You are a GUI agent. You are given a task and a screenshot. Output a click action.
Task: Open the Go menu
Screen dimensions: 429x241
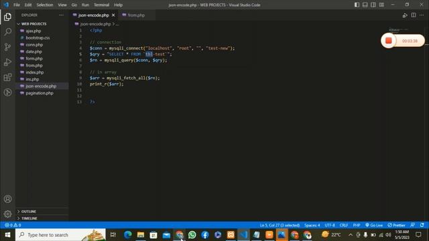74,5
